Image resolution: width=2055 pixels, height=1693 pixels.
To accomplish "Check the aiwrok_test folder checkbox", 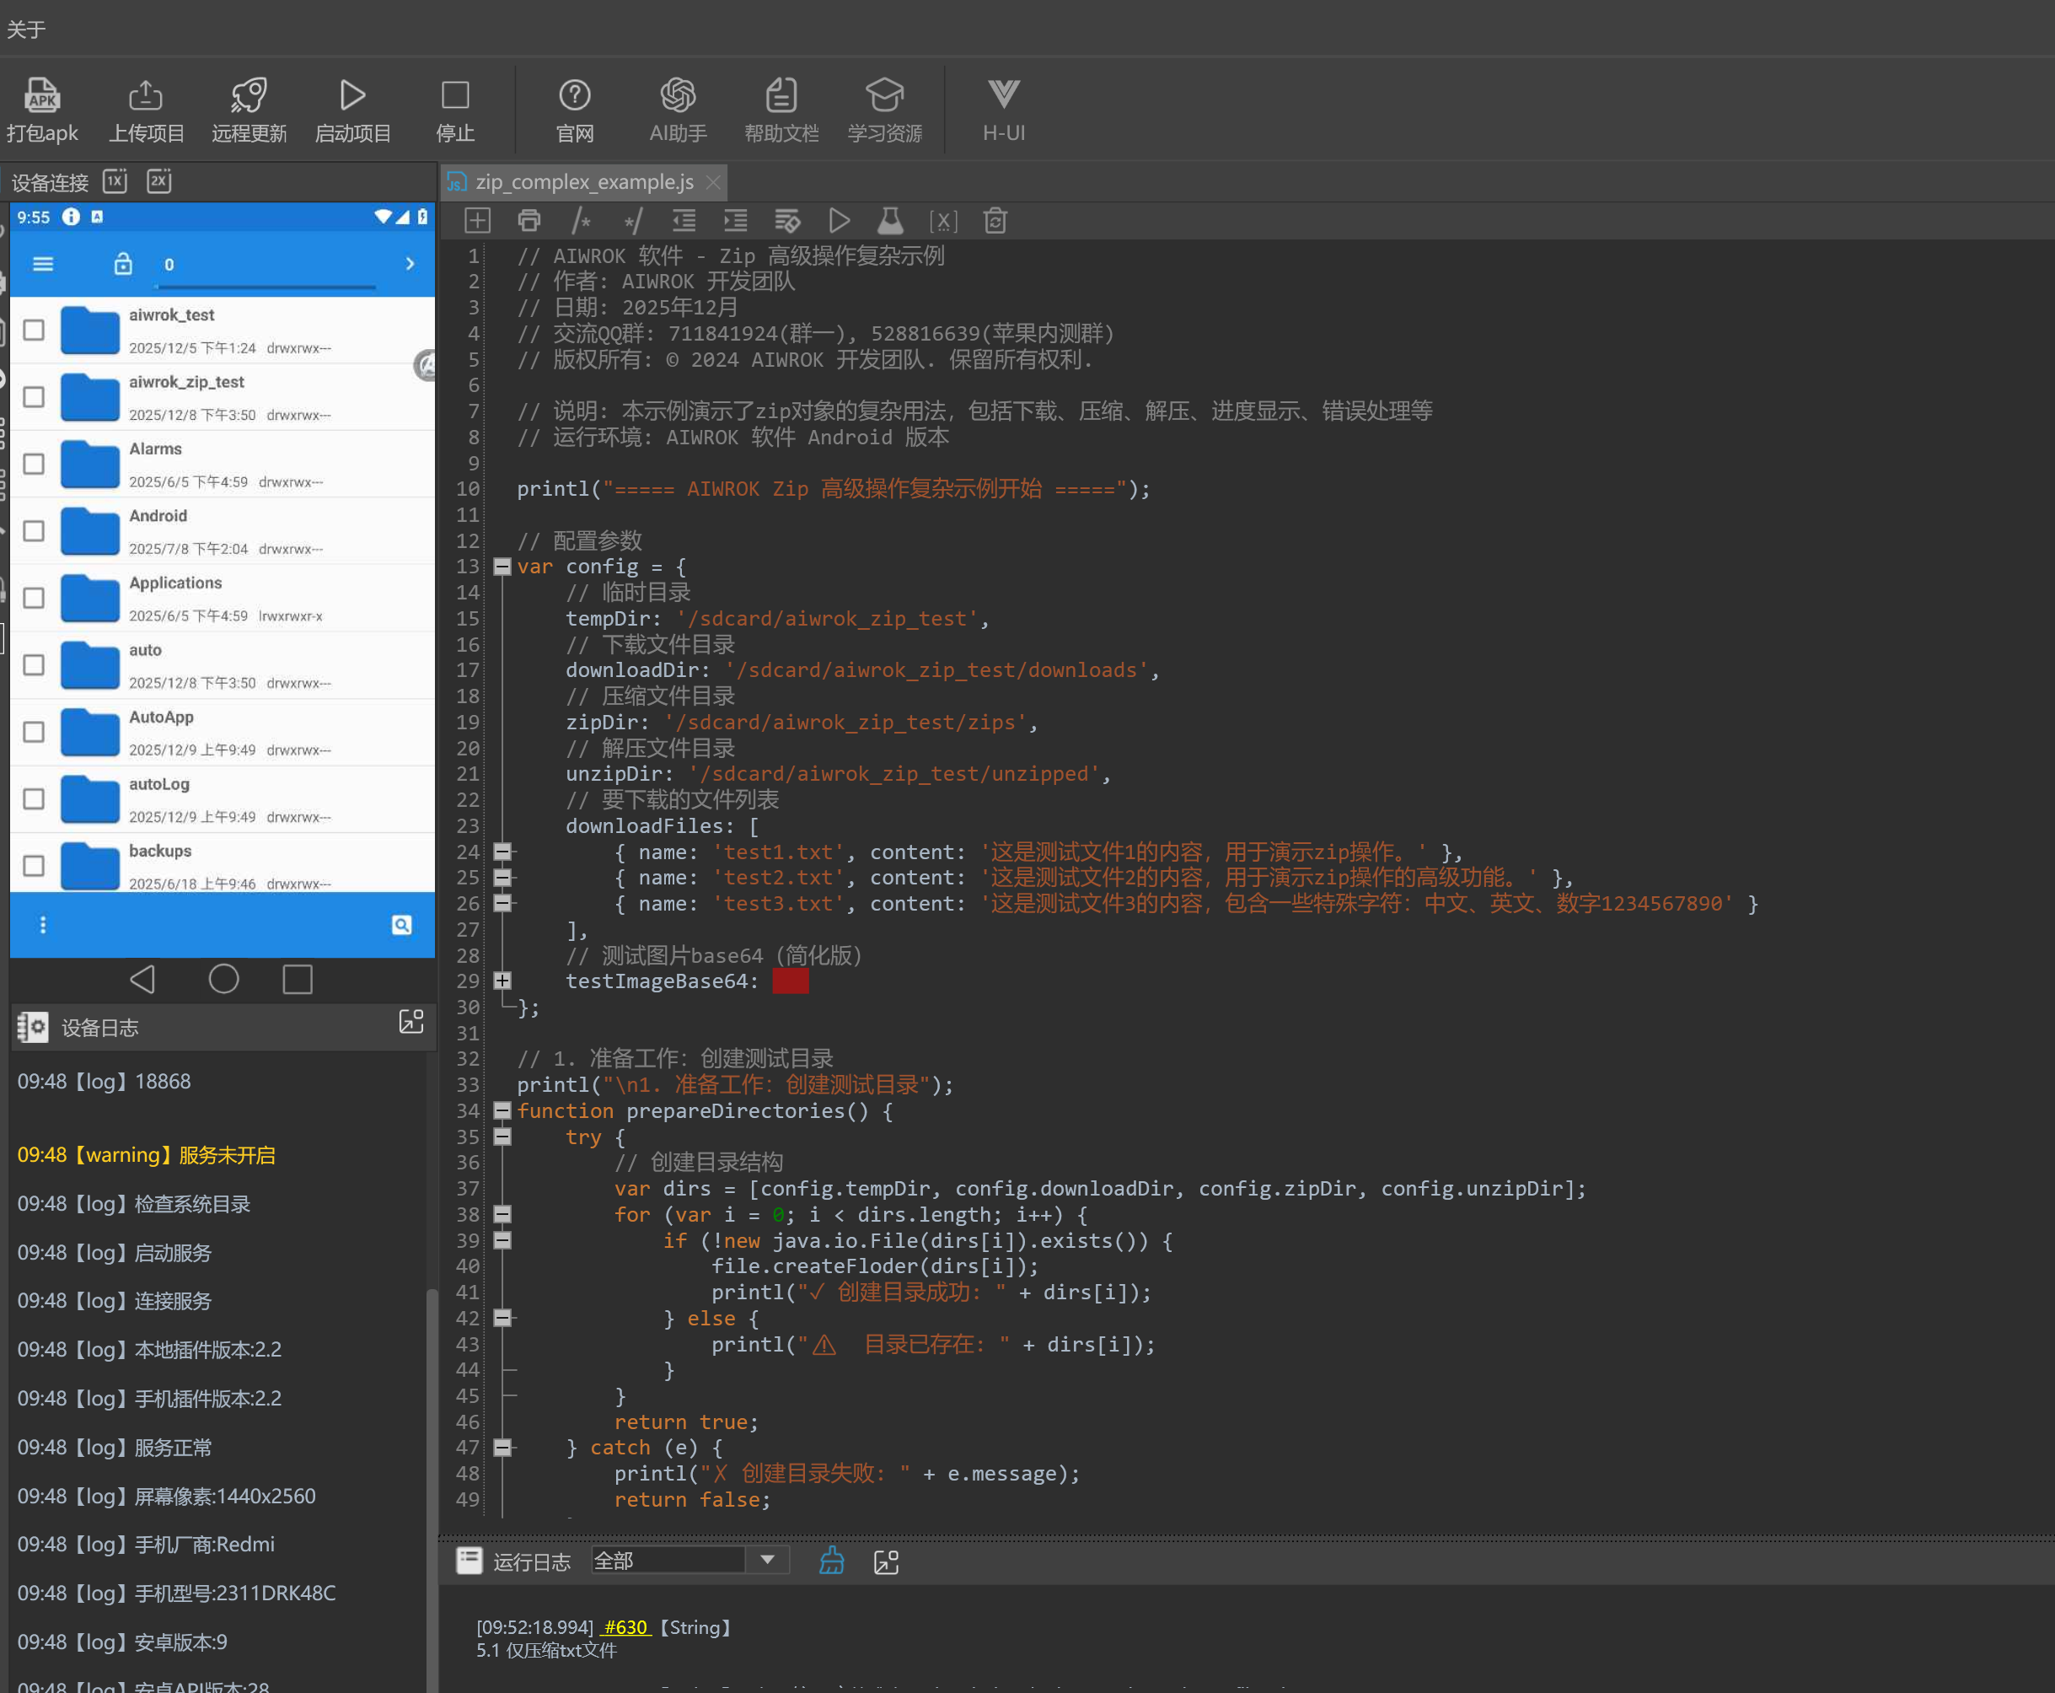I will click(34, 330).
